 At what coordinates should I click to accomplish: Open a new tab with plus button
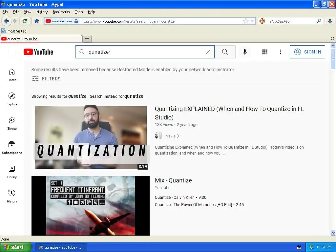tap(87, 39)
